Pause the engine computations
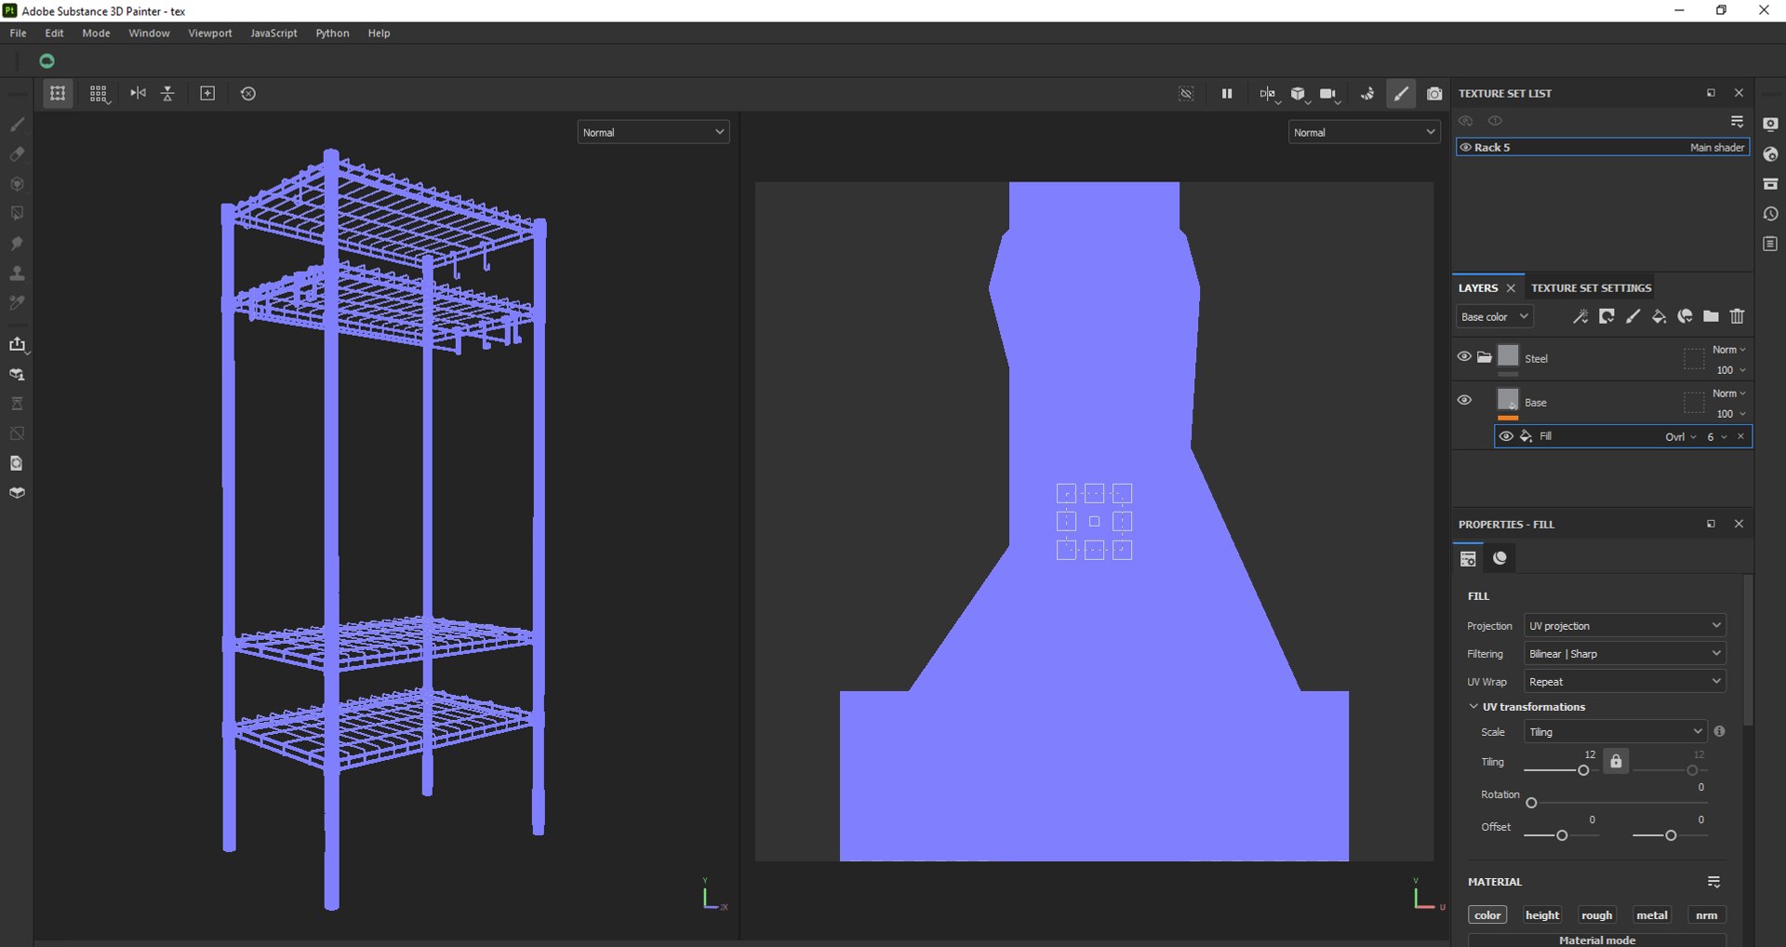The height and width of the screenshot is (947, 1786). 1227,93
